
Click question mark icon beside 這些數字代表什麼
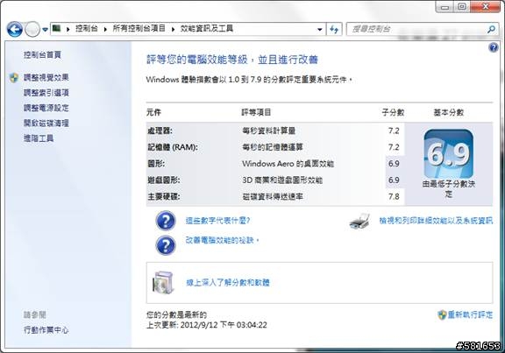(x=166, y=221)
